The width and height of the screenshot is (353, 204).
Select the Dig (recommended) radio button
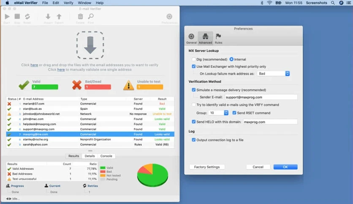pyautogui.click(x=194, y=59)
